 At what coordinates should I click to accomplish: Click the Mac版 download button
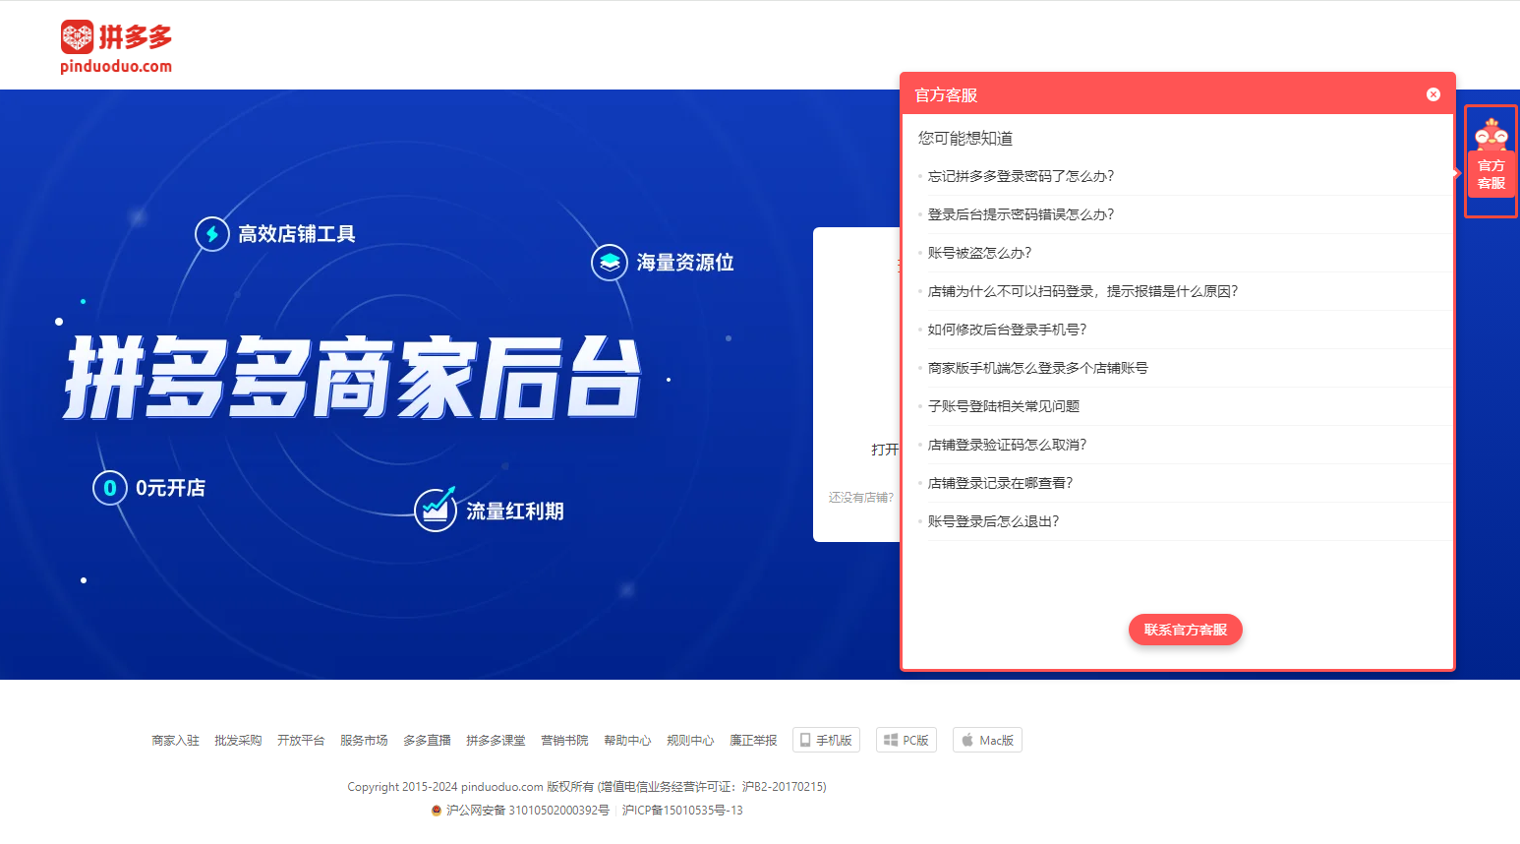pyautogui.click(x=987, y=740)
